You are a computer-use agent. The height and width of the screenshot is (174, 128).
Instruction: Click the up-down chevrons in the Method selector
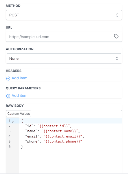[117, 15]
